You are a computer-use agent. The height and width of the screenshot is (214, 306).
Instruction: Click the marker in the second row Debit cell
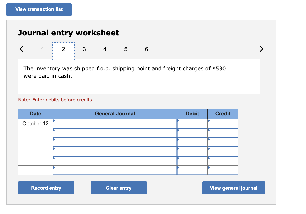pos(178,130)
